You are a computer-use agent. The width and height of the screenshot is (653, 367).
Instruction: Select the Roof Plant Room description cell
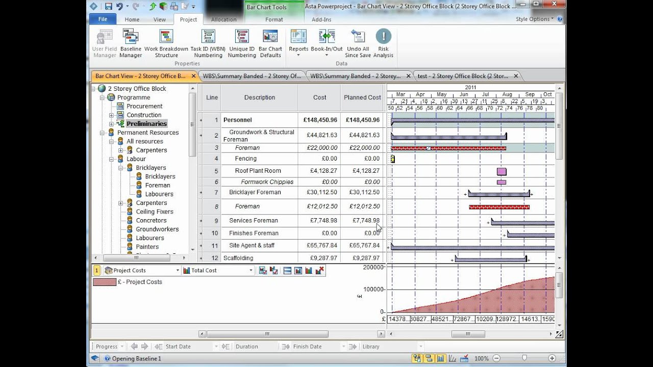click(x=260, y=171)
